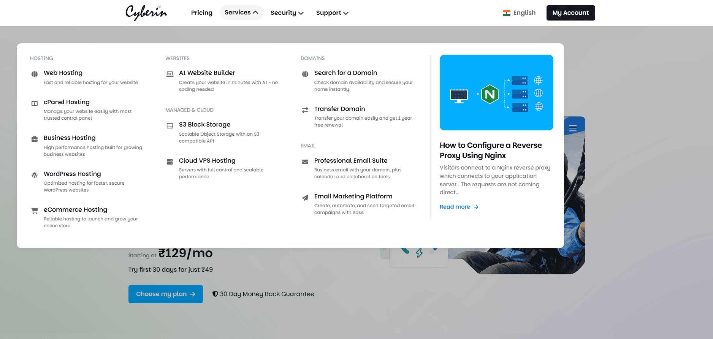713x339 pixels.
Task: Open the English language selector
Action: click(x=519, y=13)
